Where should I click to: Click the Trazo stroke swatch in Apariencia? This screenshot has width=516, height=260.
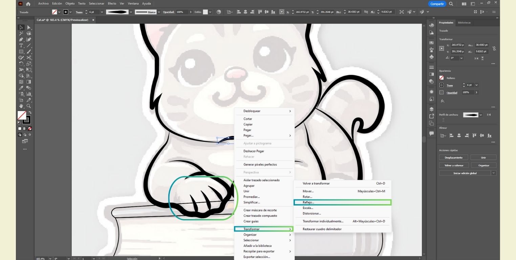(x=442, y=85)
